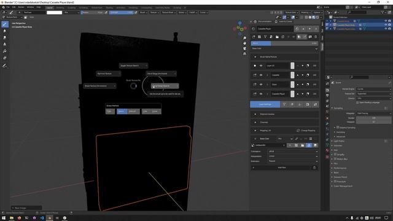Choose Remove Texture in the pie menu
This screenshot has width=393, height=221.
tap(108, 74)
